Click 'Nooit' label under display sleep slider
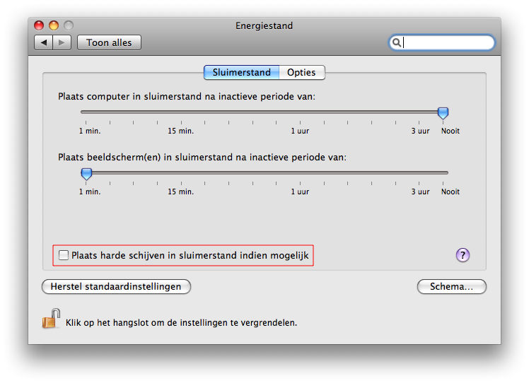Image resolution: width=529 pixels, height=383 pixels. point(450,191)
